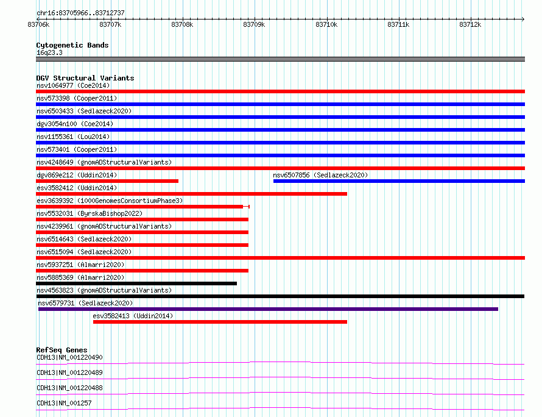Select nsv6507856 (Sedlazeck2020) label
Viewport: 542px width, 417px height.
(320, 175)
